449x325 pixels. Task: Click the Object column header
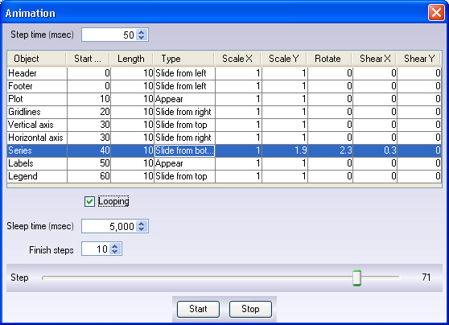(37, 59)
